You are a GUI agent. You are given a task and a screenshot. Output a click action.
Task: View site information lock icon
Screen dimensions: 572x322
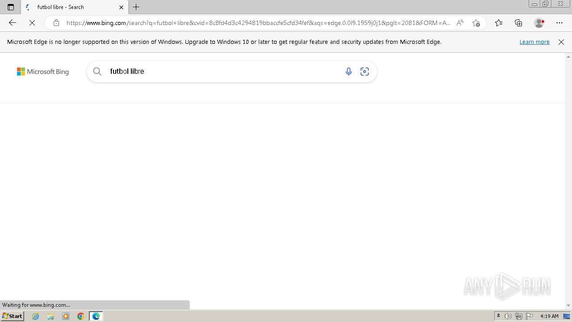pyautogui.click(x=56, y=23)
